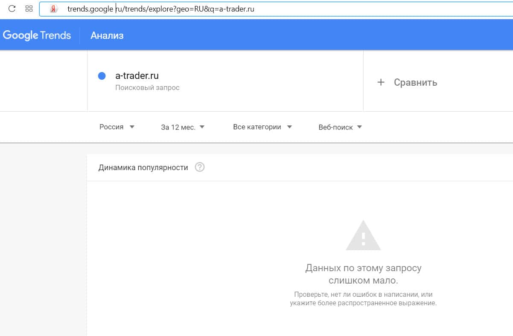Focus the address bar URL field
This screenshot has width=513, height=336.
[276, 9]
